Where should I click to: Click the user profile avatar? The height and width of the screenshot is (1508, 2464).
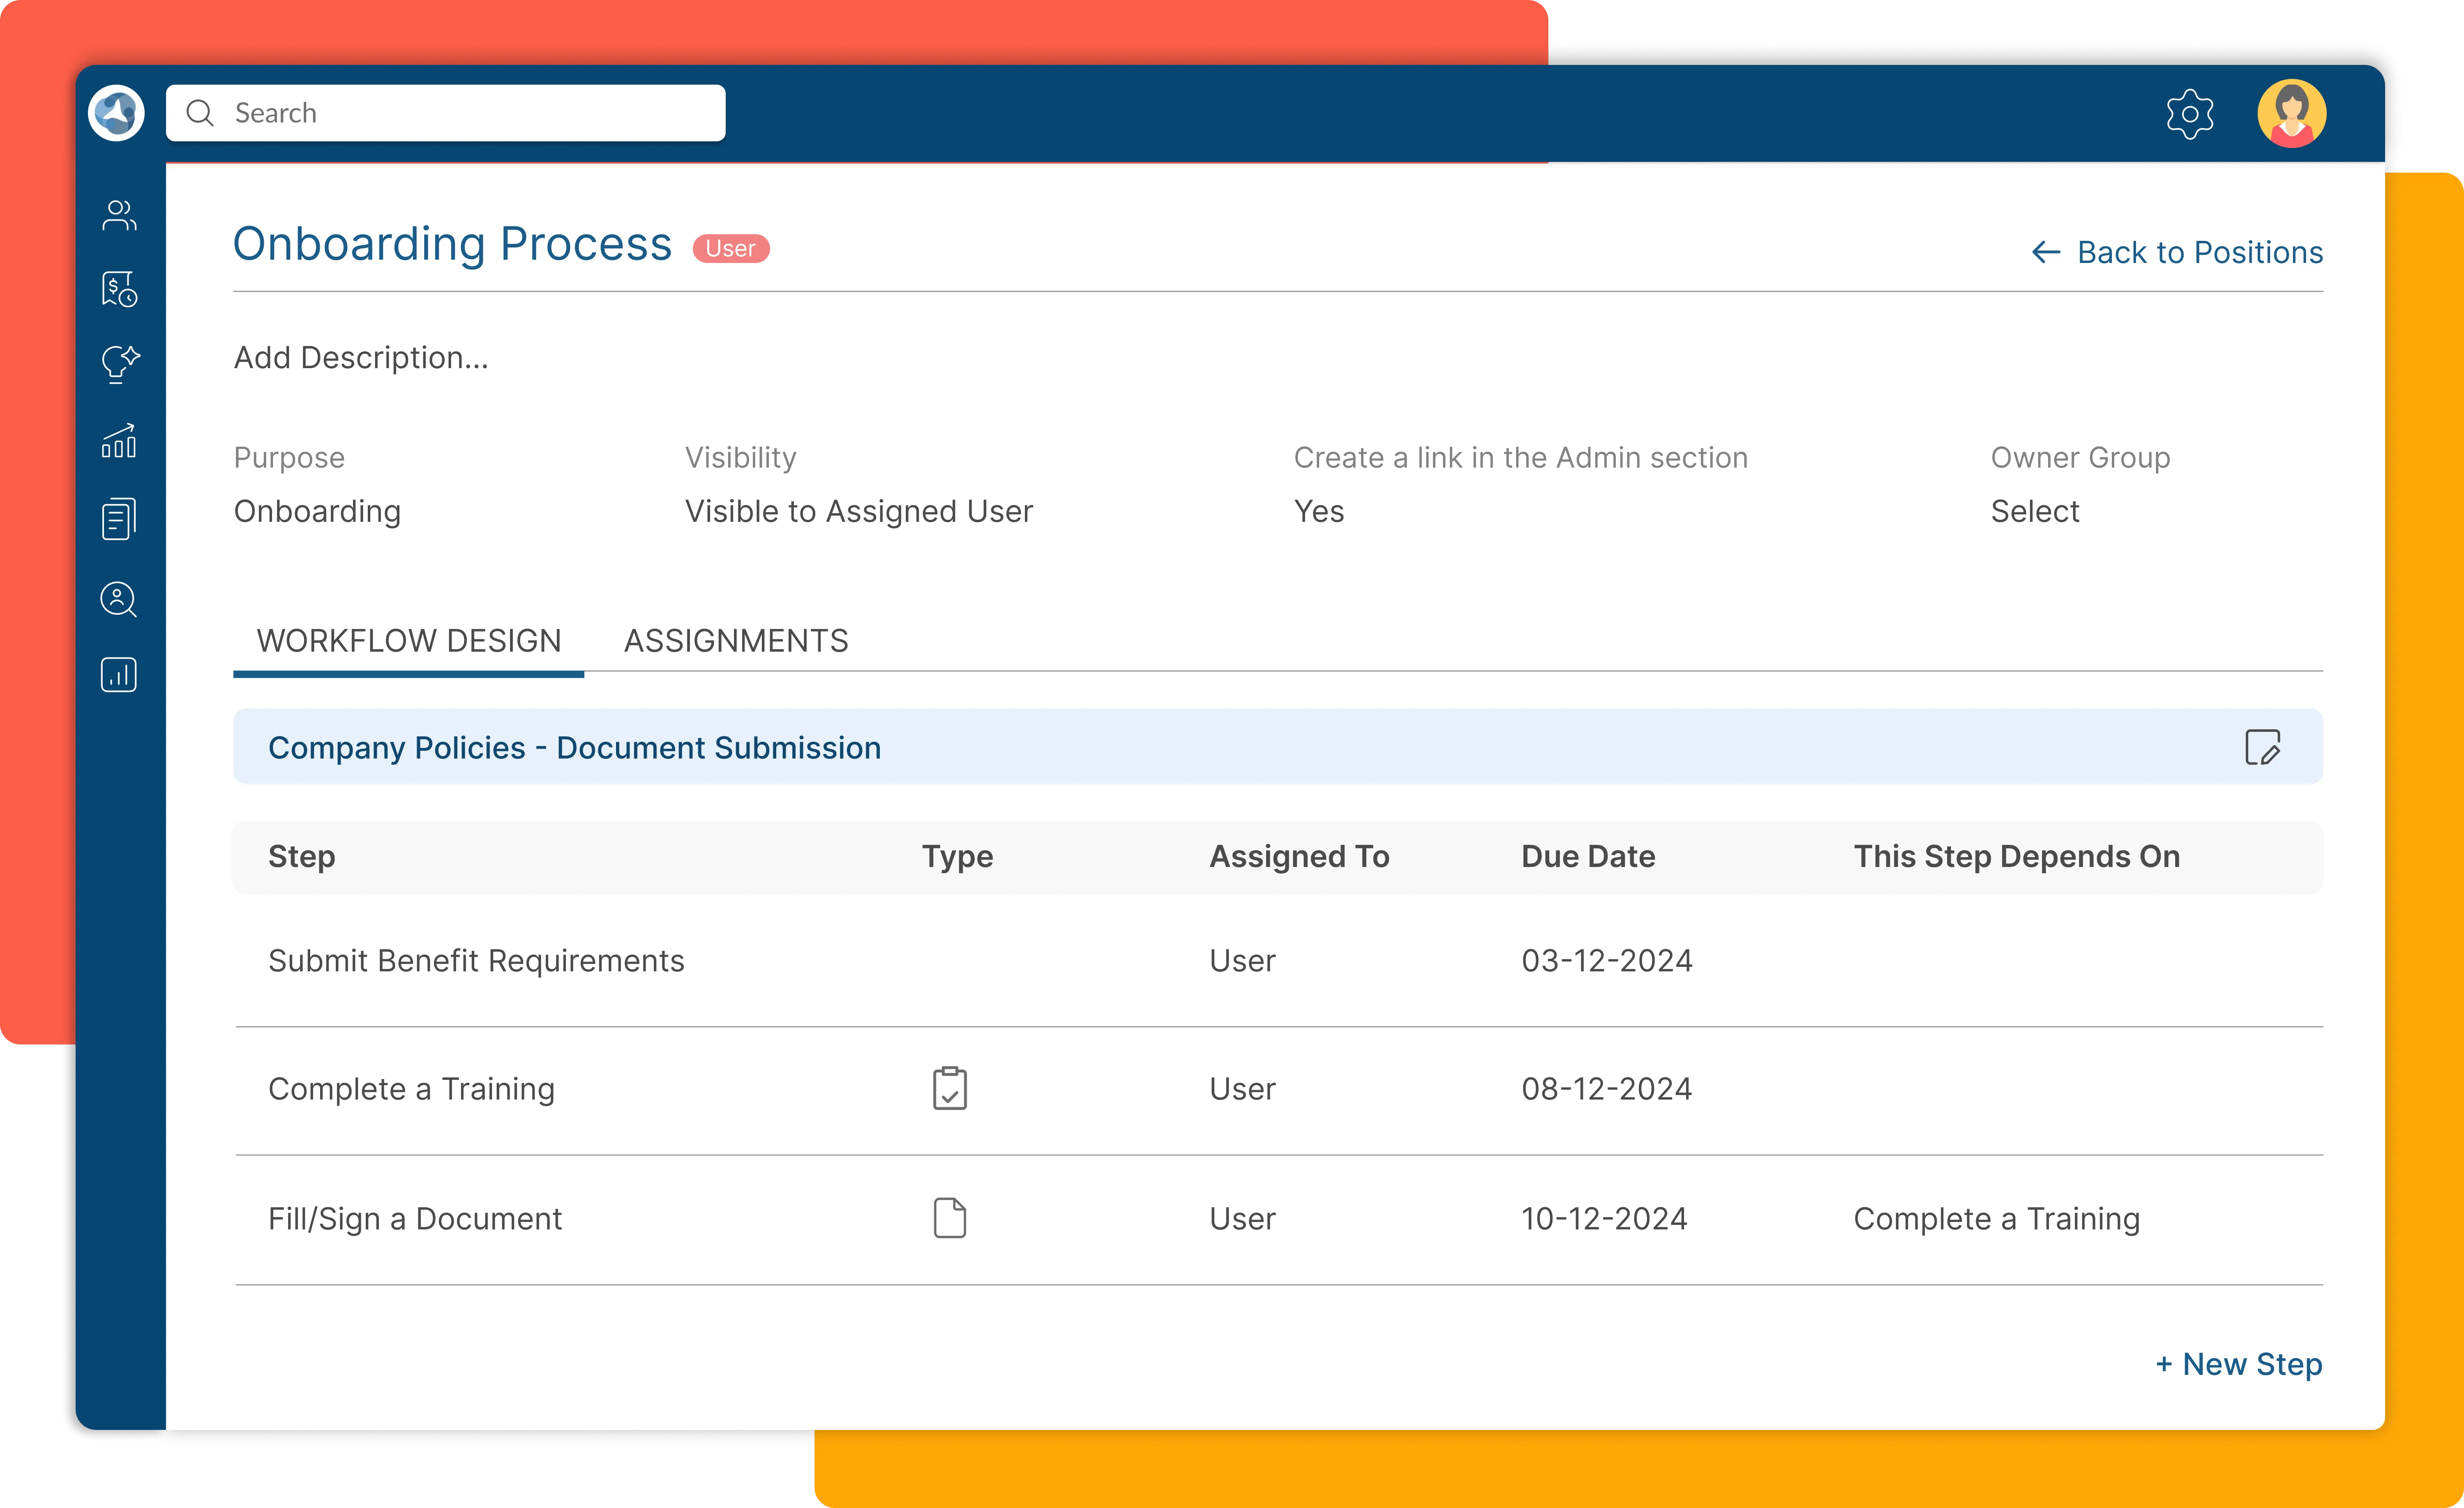2291,113
